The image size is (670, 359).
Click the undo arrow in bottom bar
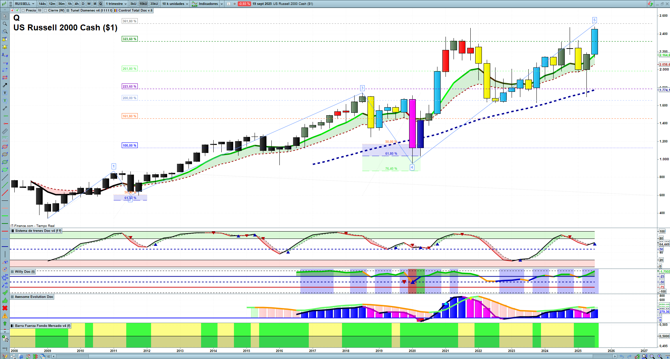622,357
